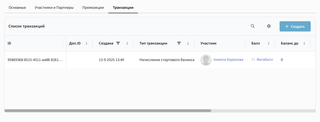Viewport: 320px width, 122px height.
Task: Click transaction ID 95869368-8515-4511 cell
Action: click(35, 60)
